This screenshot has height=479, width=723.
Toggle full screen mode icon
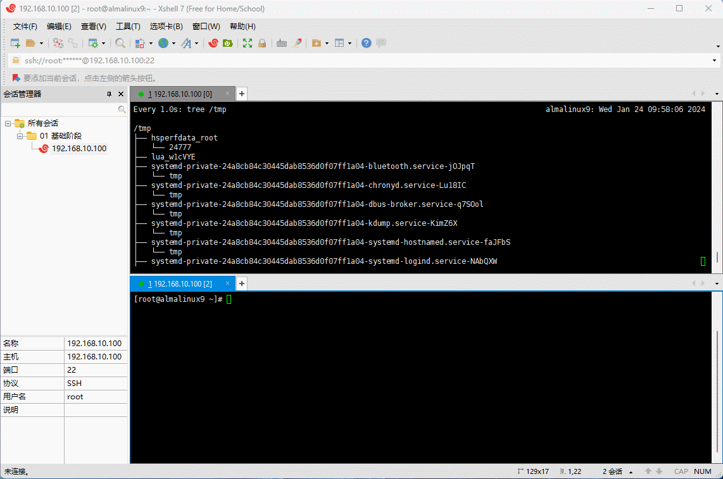click(248, 43)
